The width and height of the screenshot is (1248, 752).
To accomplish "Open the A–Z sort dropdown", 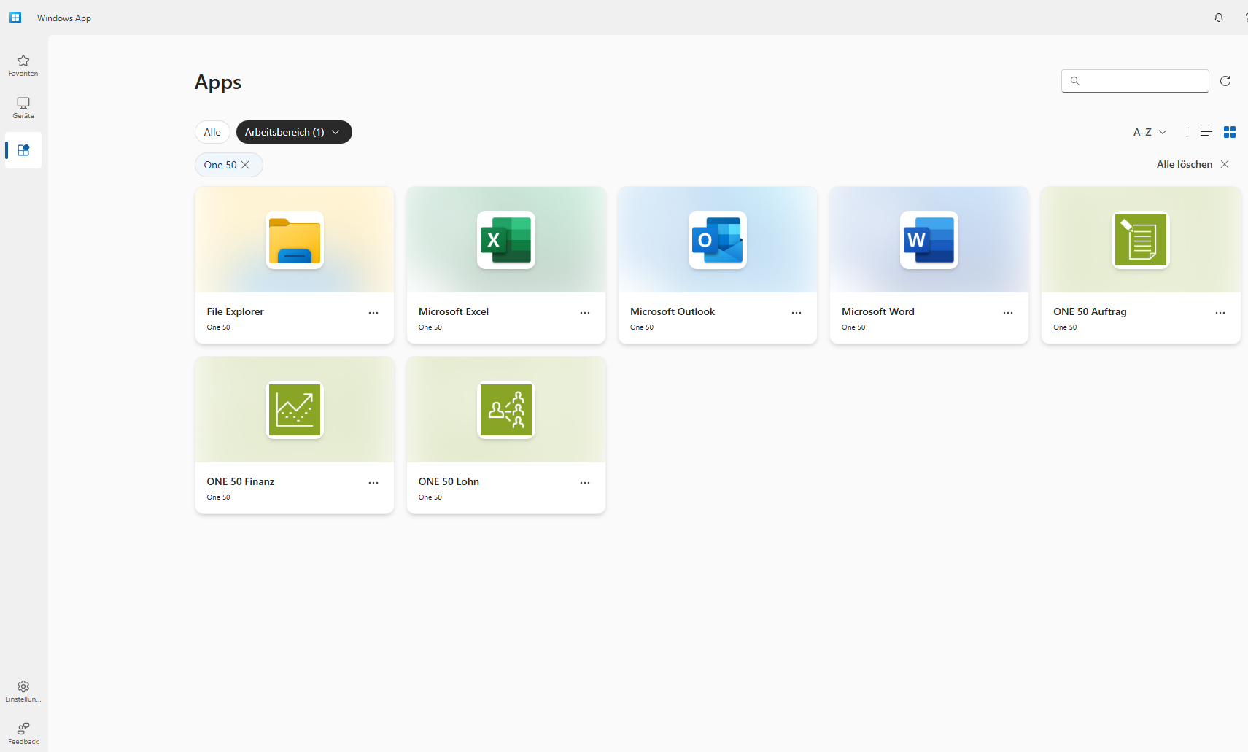I will click(x=1150, y=132).
